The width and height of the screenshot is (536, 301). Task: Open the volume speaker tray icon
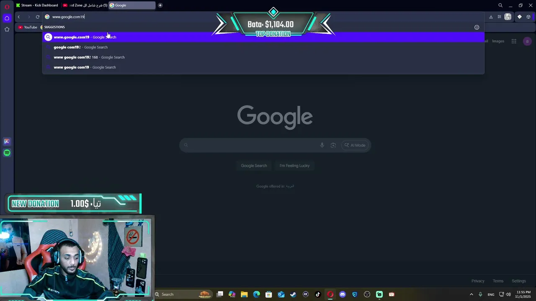point(508,294)
